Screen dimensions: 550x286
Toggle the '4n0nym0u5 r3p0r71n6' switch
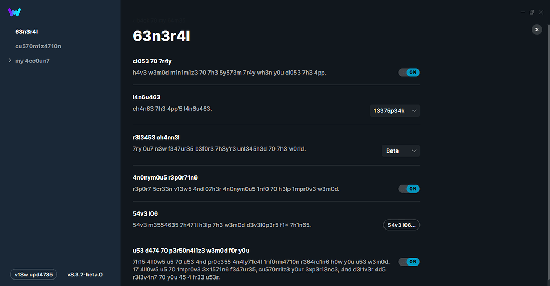pos(409,189)
